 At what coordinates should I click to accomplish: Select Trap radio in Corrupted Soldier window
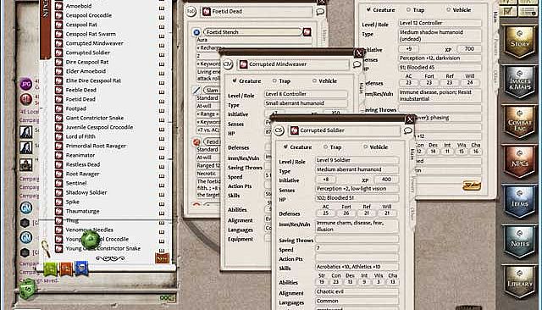pos(325,147)
